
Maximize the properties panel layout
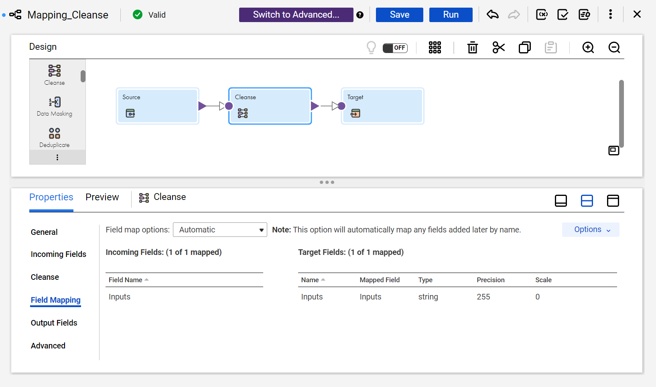click(613, 200)
